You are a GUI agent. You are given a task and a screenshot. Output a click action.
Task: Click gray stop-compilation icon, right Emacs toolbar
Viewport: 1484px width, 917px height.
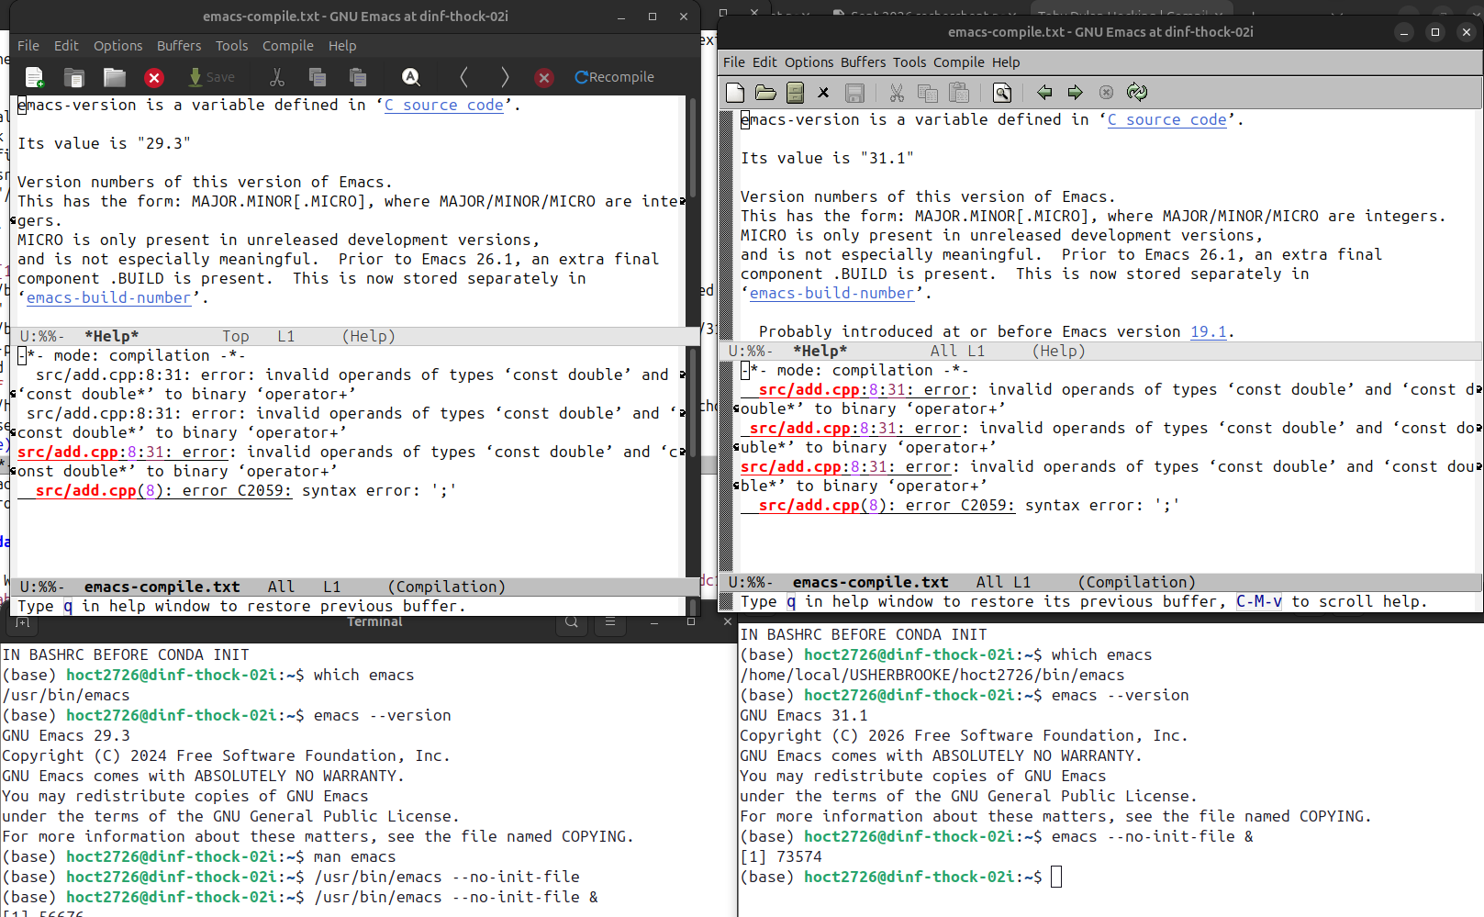[x=1106, y=93]
